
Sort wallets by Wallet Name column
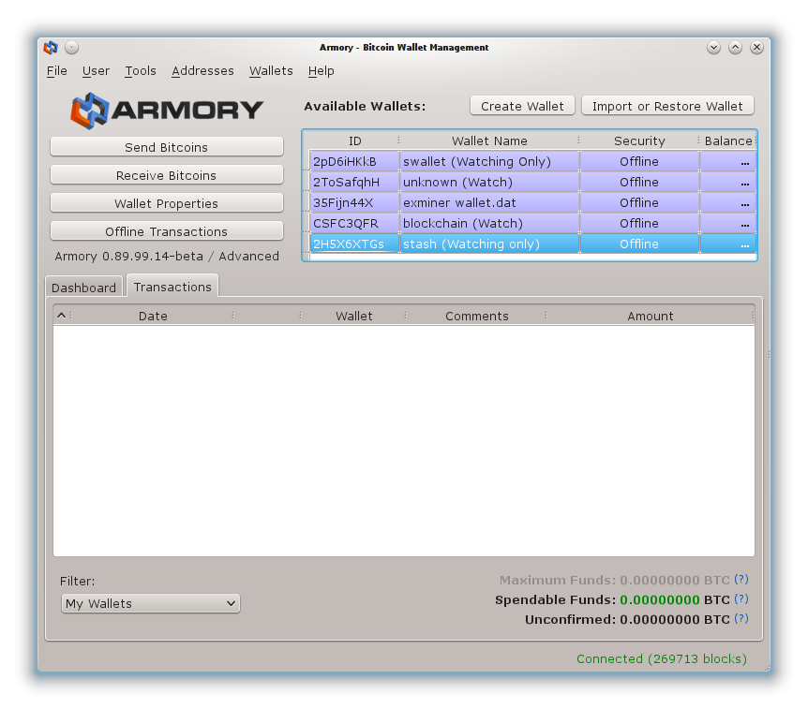point(489,140)
